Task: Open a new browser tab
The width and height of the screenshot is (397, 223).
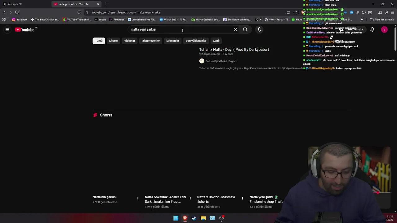Action: (x=106, y=4)
